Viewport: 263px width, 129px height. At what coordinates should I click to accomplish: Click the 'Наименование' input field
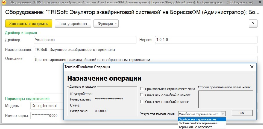(x=146, y=50)
